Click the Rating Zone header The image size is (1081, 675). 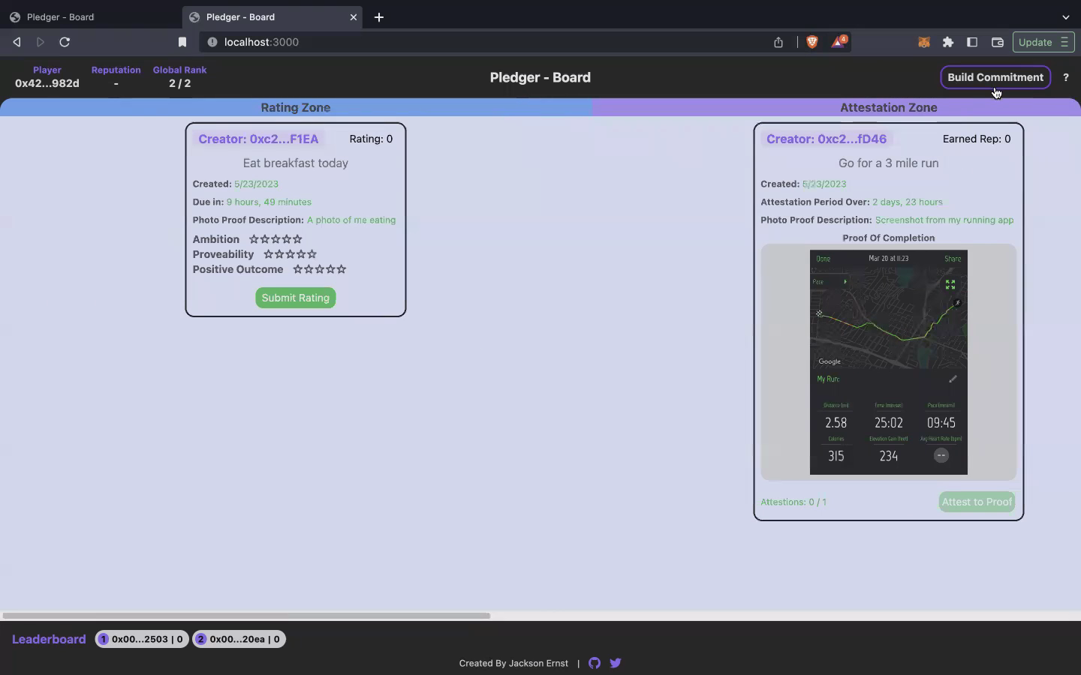[x=296, y=107]
